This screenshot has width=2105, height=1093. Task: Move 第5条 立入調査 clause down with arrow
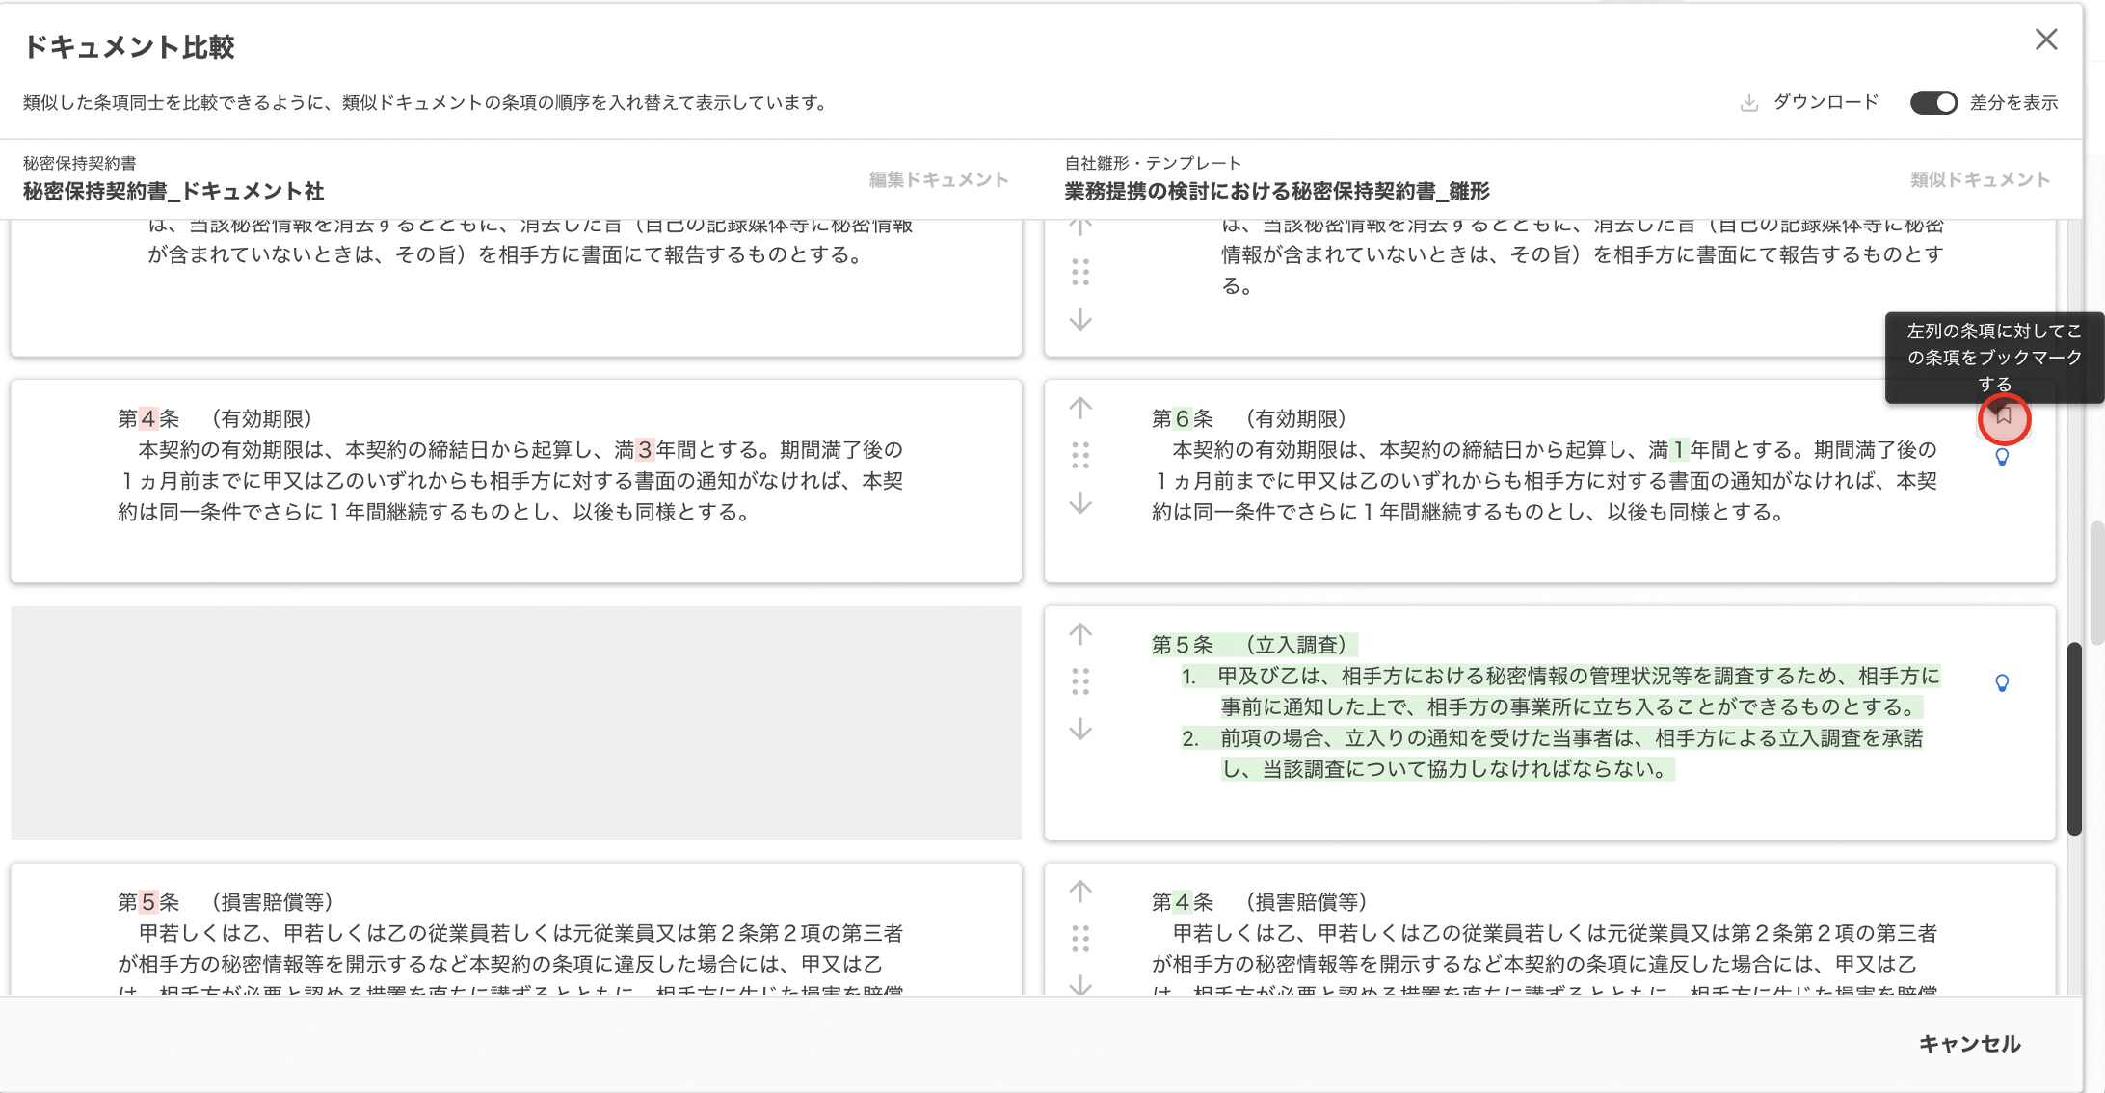pos(1080,730)
